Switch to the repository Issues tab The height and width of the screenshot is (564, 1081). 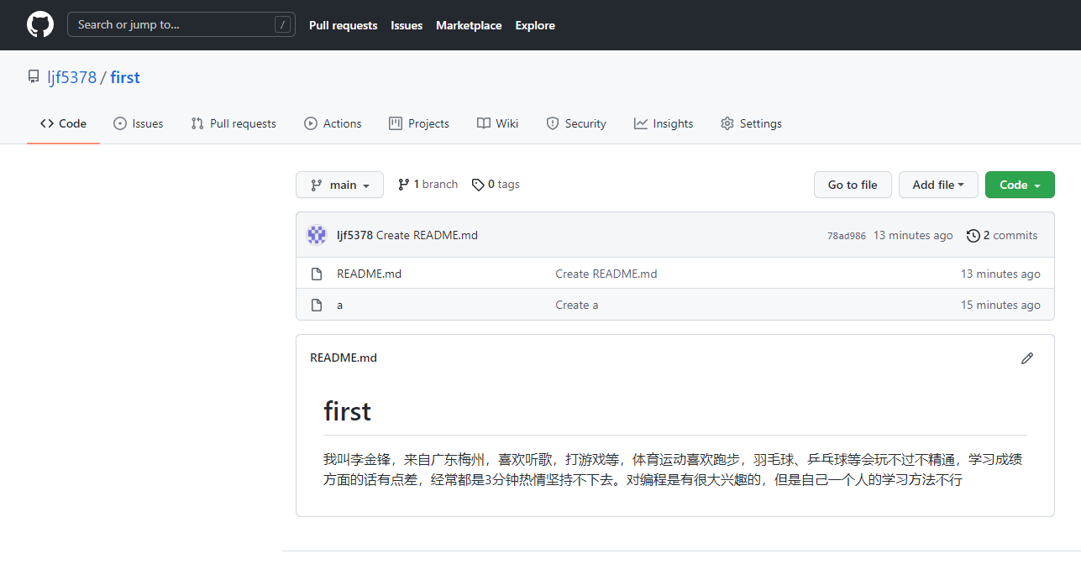coord(139,123)
